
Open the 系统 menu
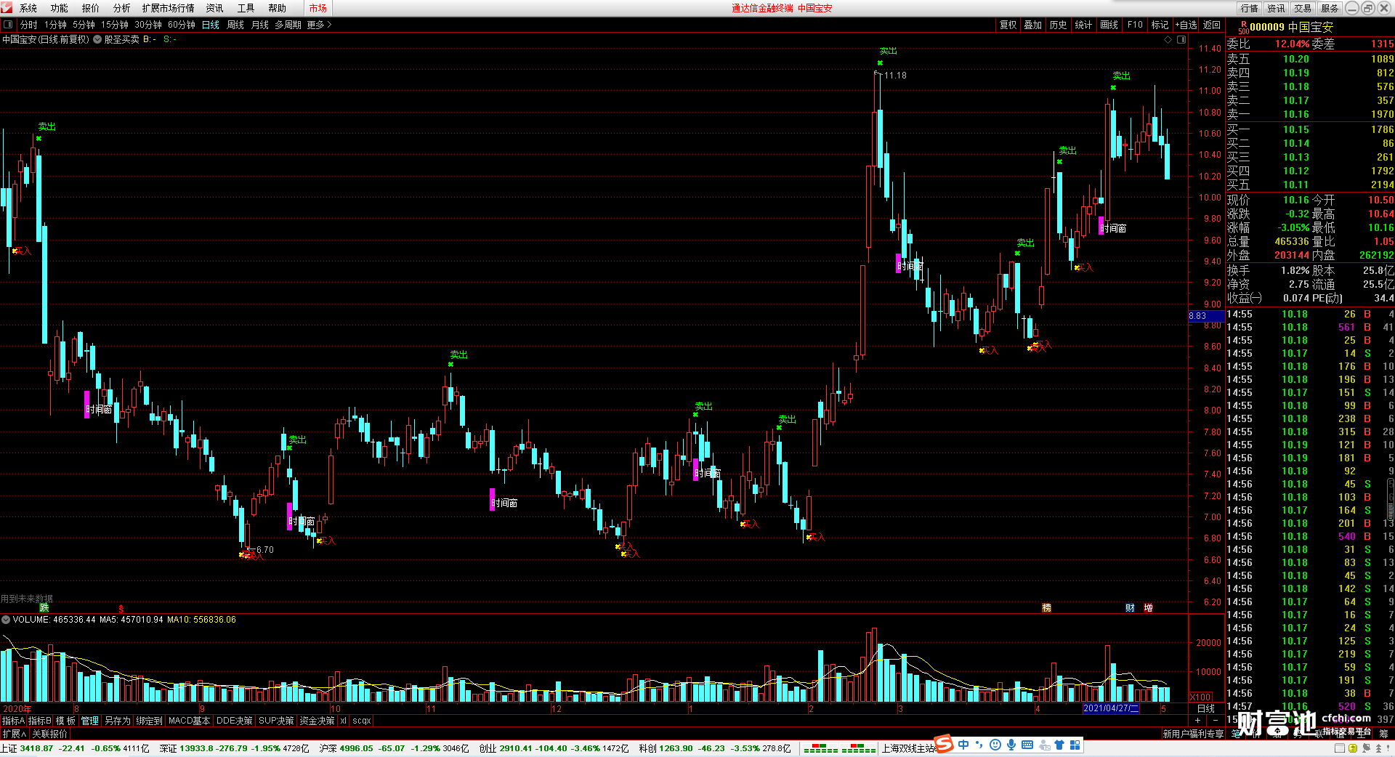pyautogui.click(x=28, y=8)
